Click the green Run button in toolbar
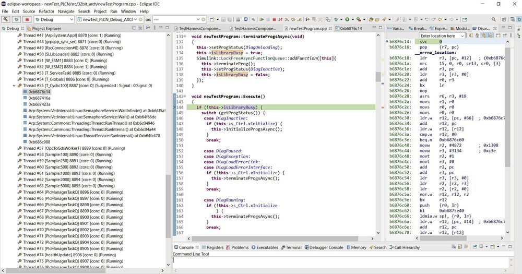The width and height of the screenshot is (522, 274). click(x=346, y=19)
